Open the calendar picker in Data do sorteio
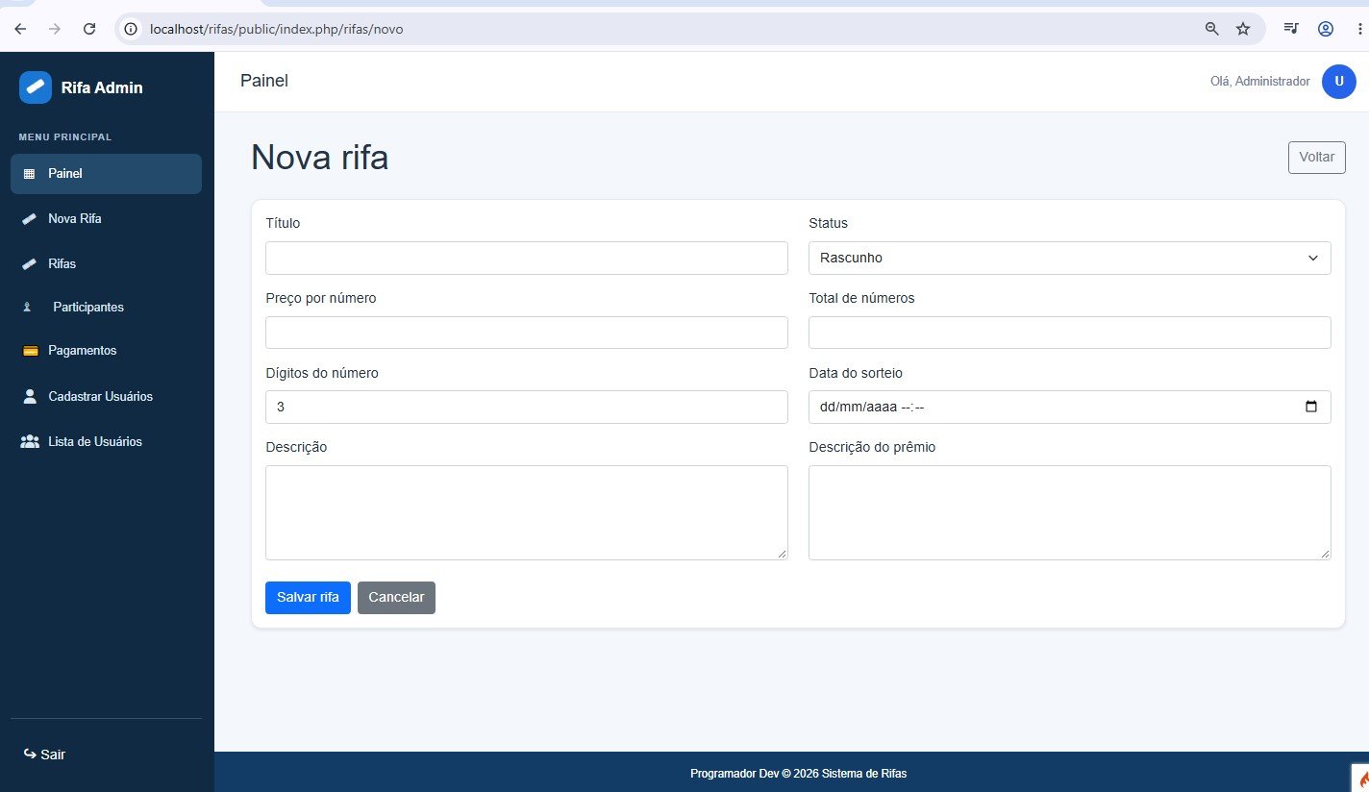 [x=1311, y=407]
